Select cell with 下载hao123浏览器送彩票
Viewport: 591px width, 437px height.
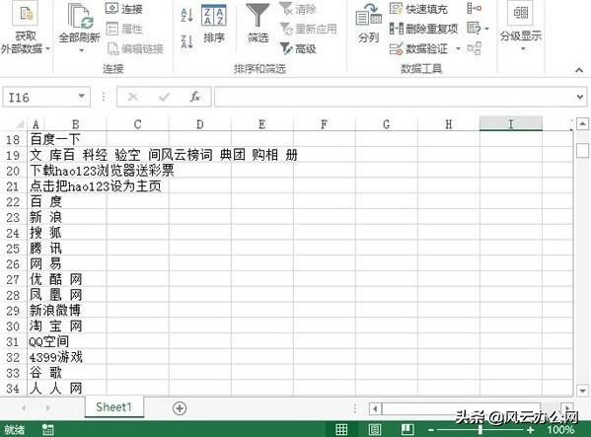click(x=37, y=171)
